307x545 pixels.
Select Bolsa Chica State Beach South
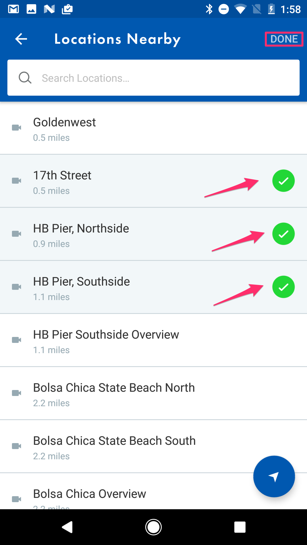point(153,447)
